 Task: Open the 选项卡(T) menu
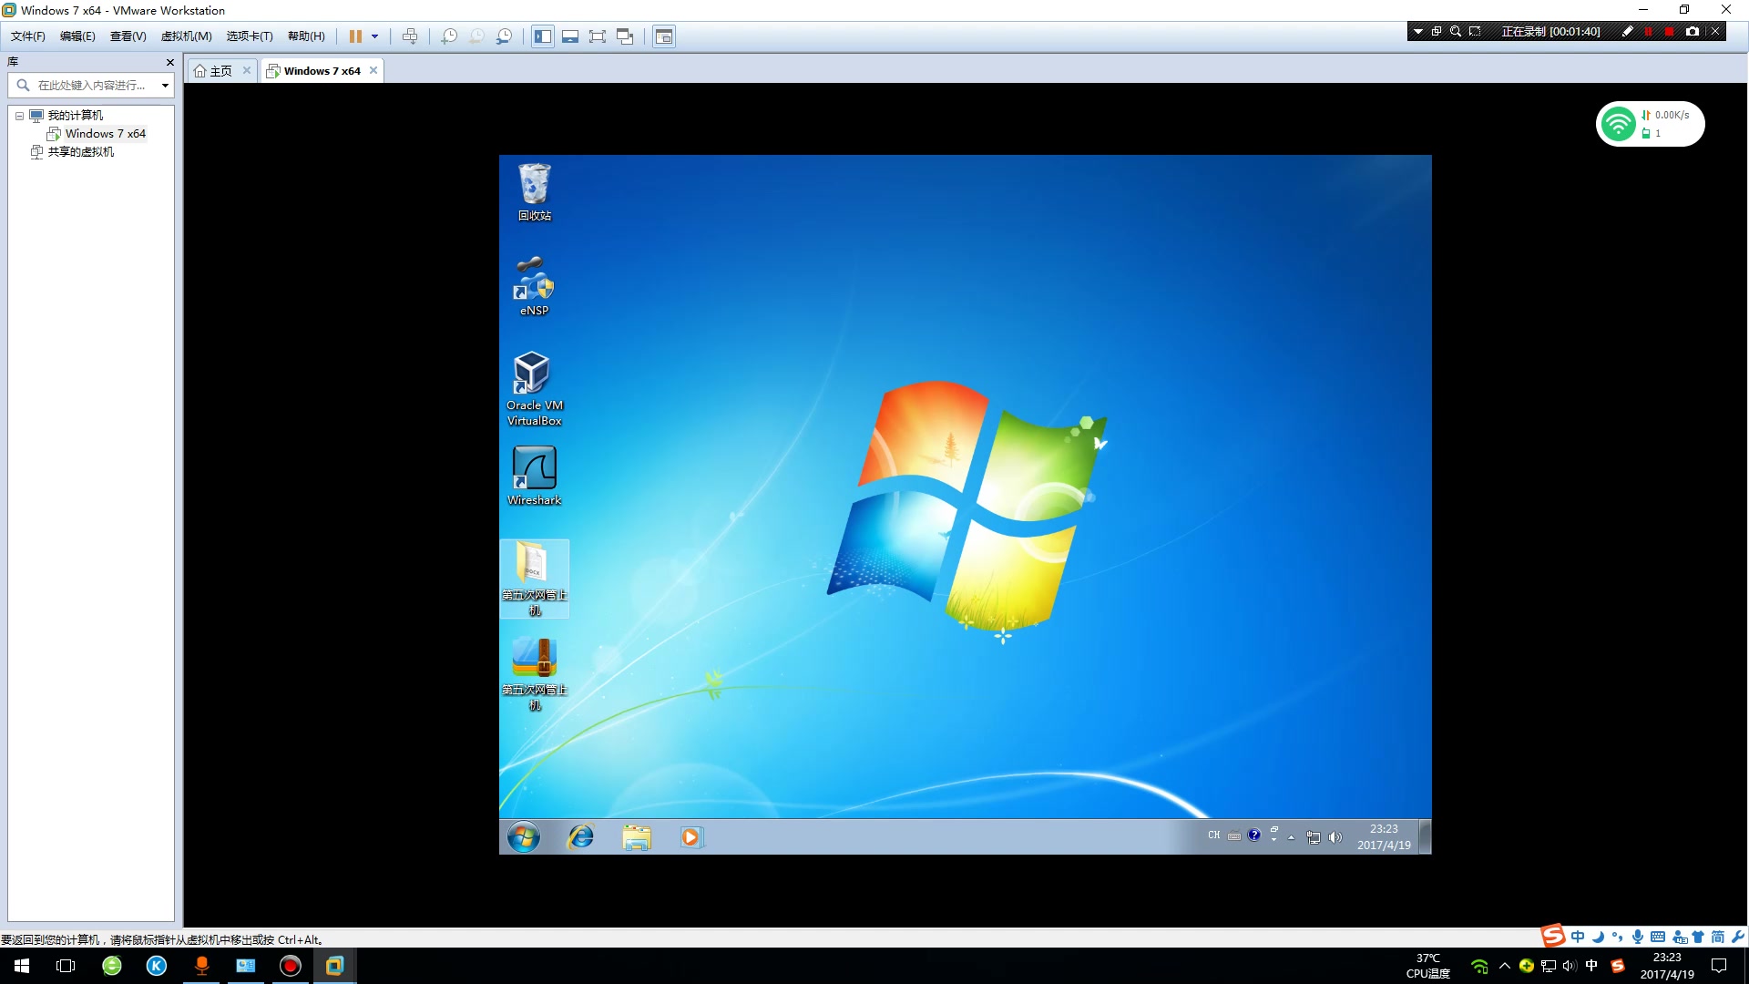250,36
